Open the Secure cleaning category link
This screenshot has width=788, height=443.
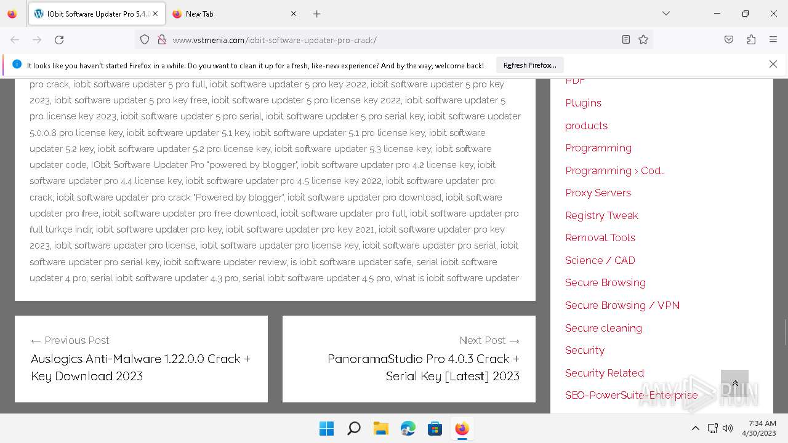(x=603, y=328)
